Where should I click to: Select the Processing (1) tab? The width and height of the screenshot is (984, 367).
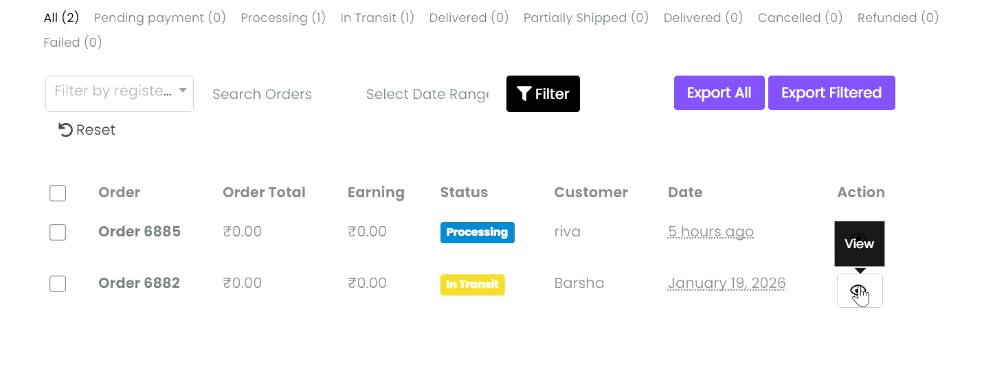pos(283,18)
